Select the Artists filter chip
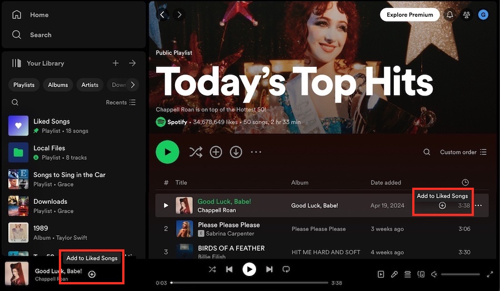This screenshot has width=500, height=291. pyautogui.click(x=90, y=85)
